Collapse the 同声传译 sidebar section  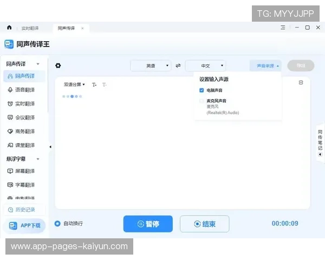coord(38,64)
